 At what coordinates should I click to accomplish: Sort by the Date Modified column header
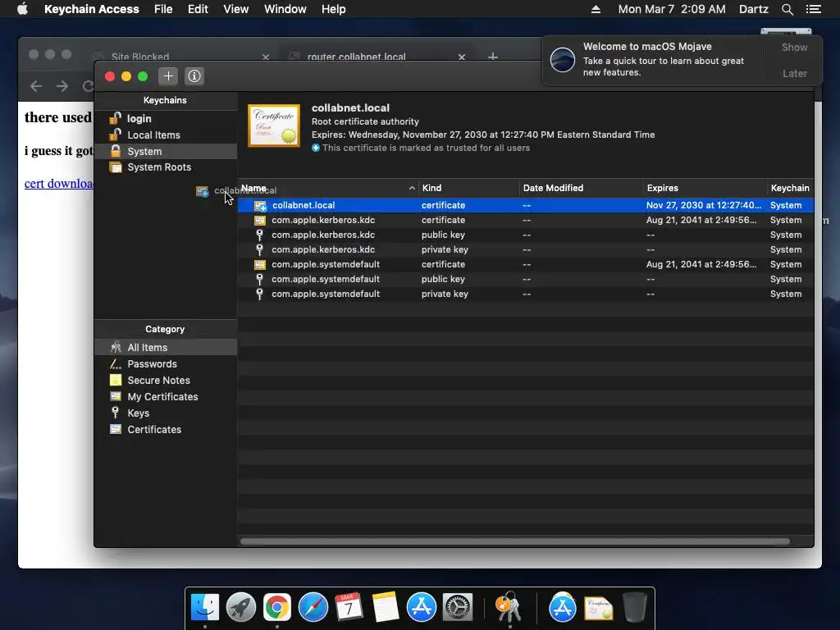tap(582, 188)
